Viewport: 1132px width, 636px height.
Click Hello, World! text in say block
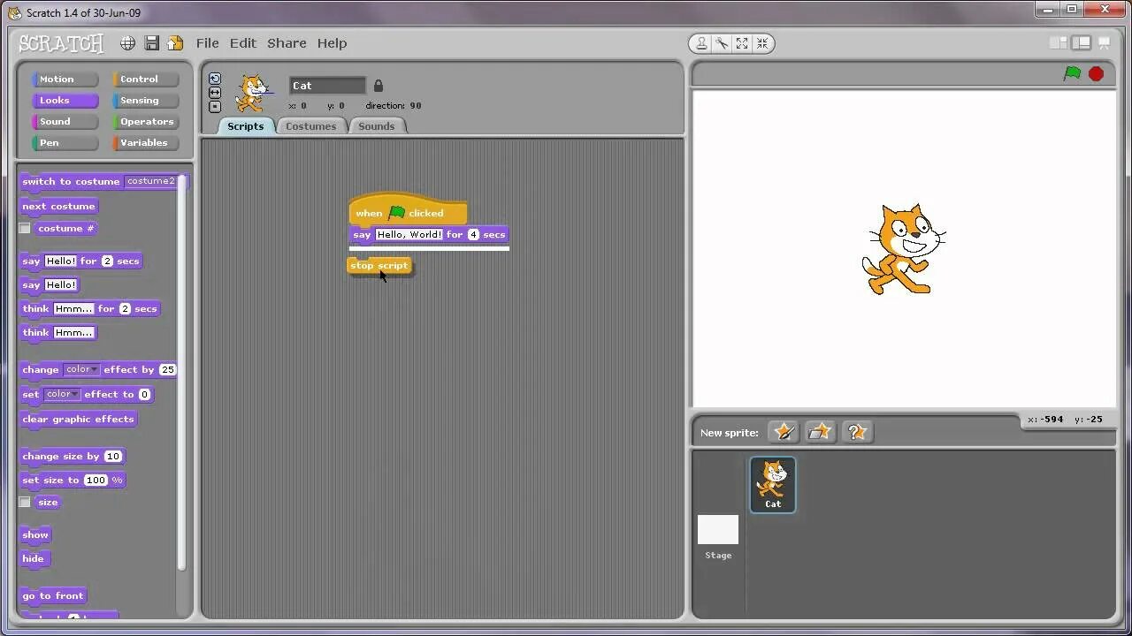409,235
